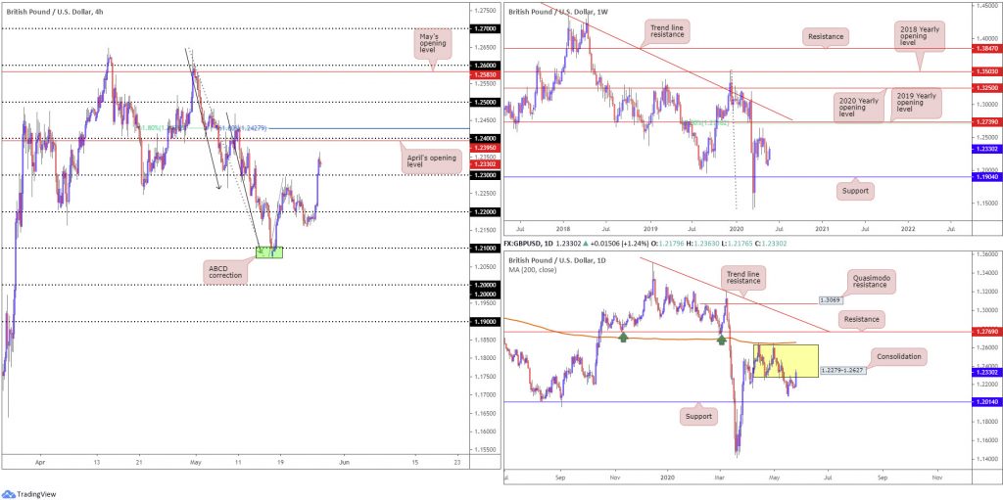Click 2021 on the weekly time axis
Viewport: 1003px width, 500px height.
pyautogui.click(x=822, y=227)
